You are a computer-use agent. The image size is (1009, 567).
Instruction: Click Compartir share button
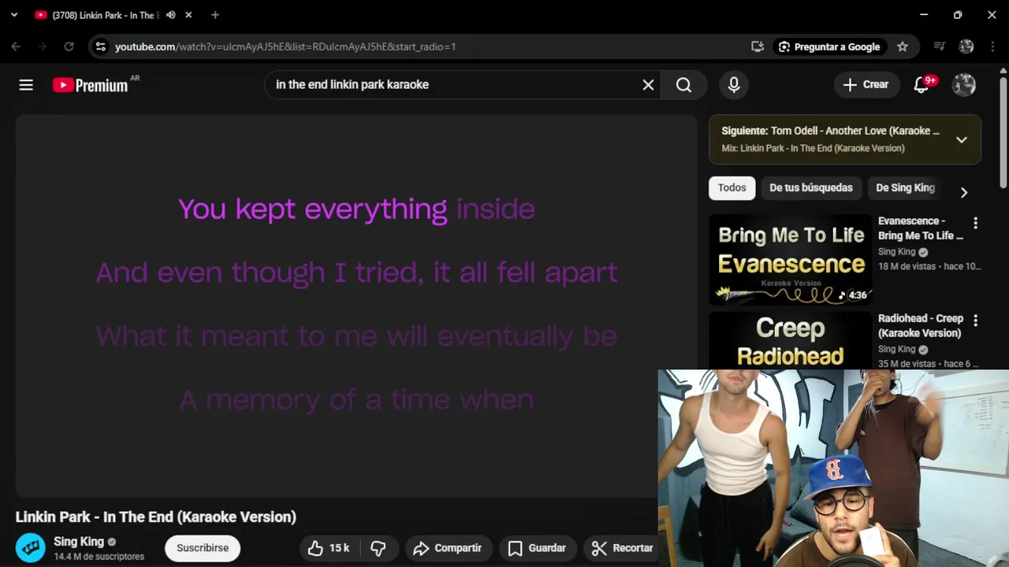click(x=448, y=548)
